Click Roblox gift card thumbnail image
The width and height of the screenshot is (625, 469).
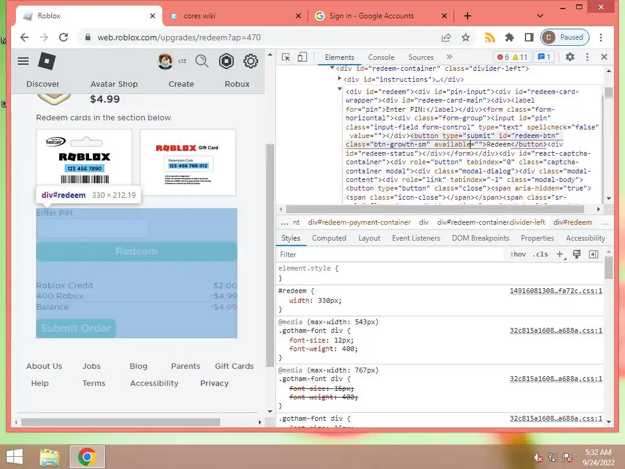(188, 162)
